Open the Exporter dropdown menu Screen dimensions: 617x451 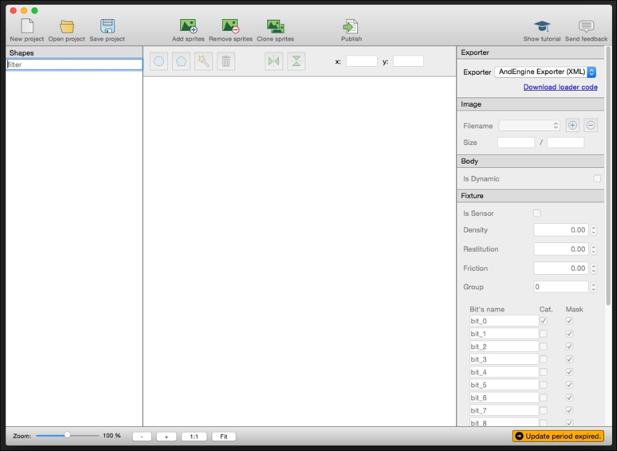click(x=545, y=72)
